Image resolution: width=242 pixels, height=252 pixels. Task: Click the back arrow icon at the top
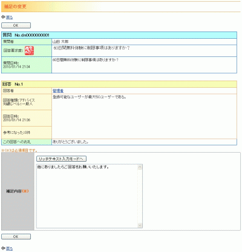click(x=3, y=17)
